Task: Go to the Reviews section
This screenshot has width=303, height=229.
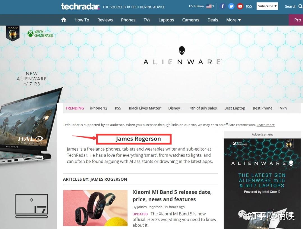Action: pos(105,20)
